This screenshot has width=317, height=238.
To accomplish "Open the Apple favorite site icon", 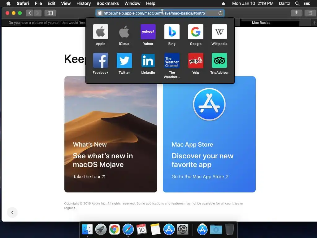I will (x=101, y=32).
